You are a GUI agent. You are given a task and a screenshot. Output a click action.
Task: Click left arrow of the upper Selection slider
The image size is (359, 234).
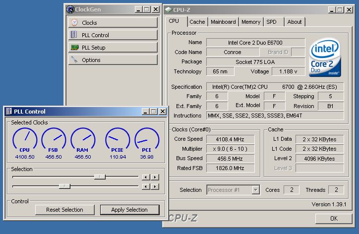pyautogui.click(x=146, y=177)
